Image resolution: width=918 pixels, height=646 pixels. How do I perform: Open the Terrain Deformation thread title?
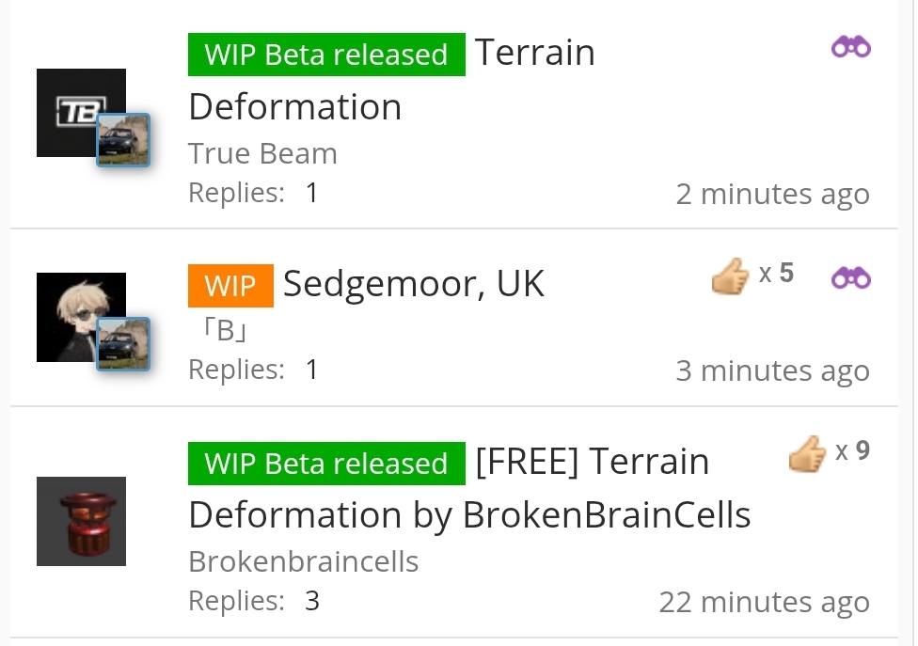(391, 80)
